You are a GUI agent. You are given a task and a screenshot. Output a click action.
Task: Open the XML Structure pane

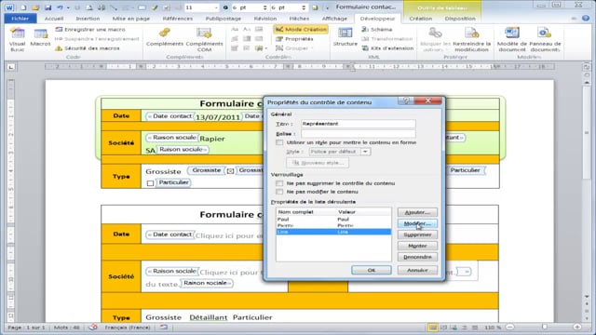pos(345,37)
